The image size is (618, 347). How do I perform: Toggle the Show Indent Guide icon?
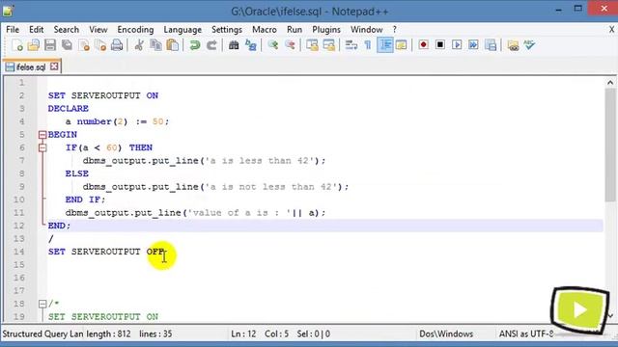tap(384, 45)
